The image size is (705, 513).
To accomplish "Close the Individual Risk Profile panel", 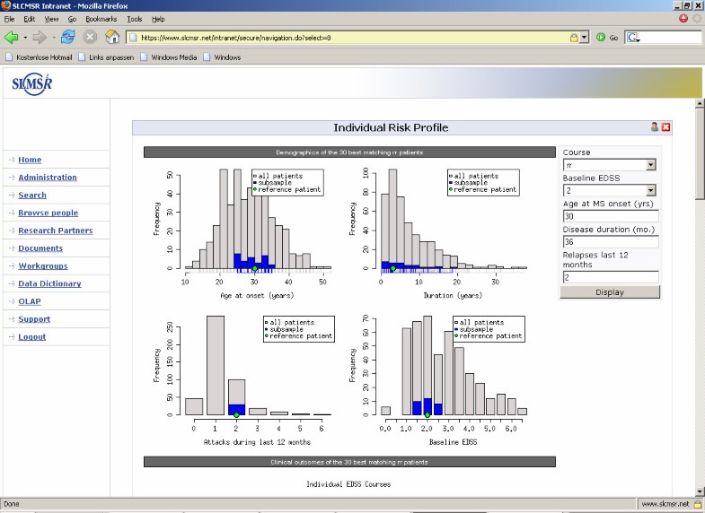I will tap(665, 127).
